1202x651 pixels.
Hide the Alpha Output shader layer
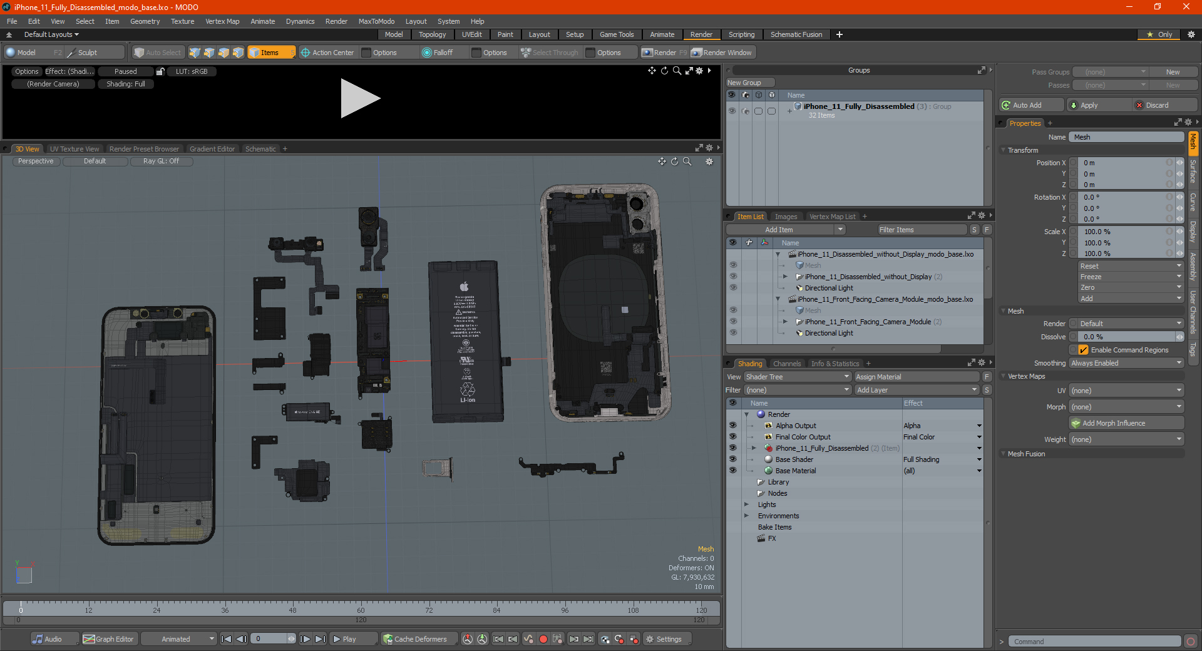point(732,425)
